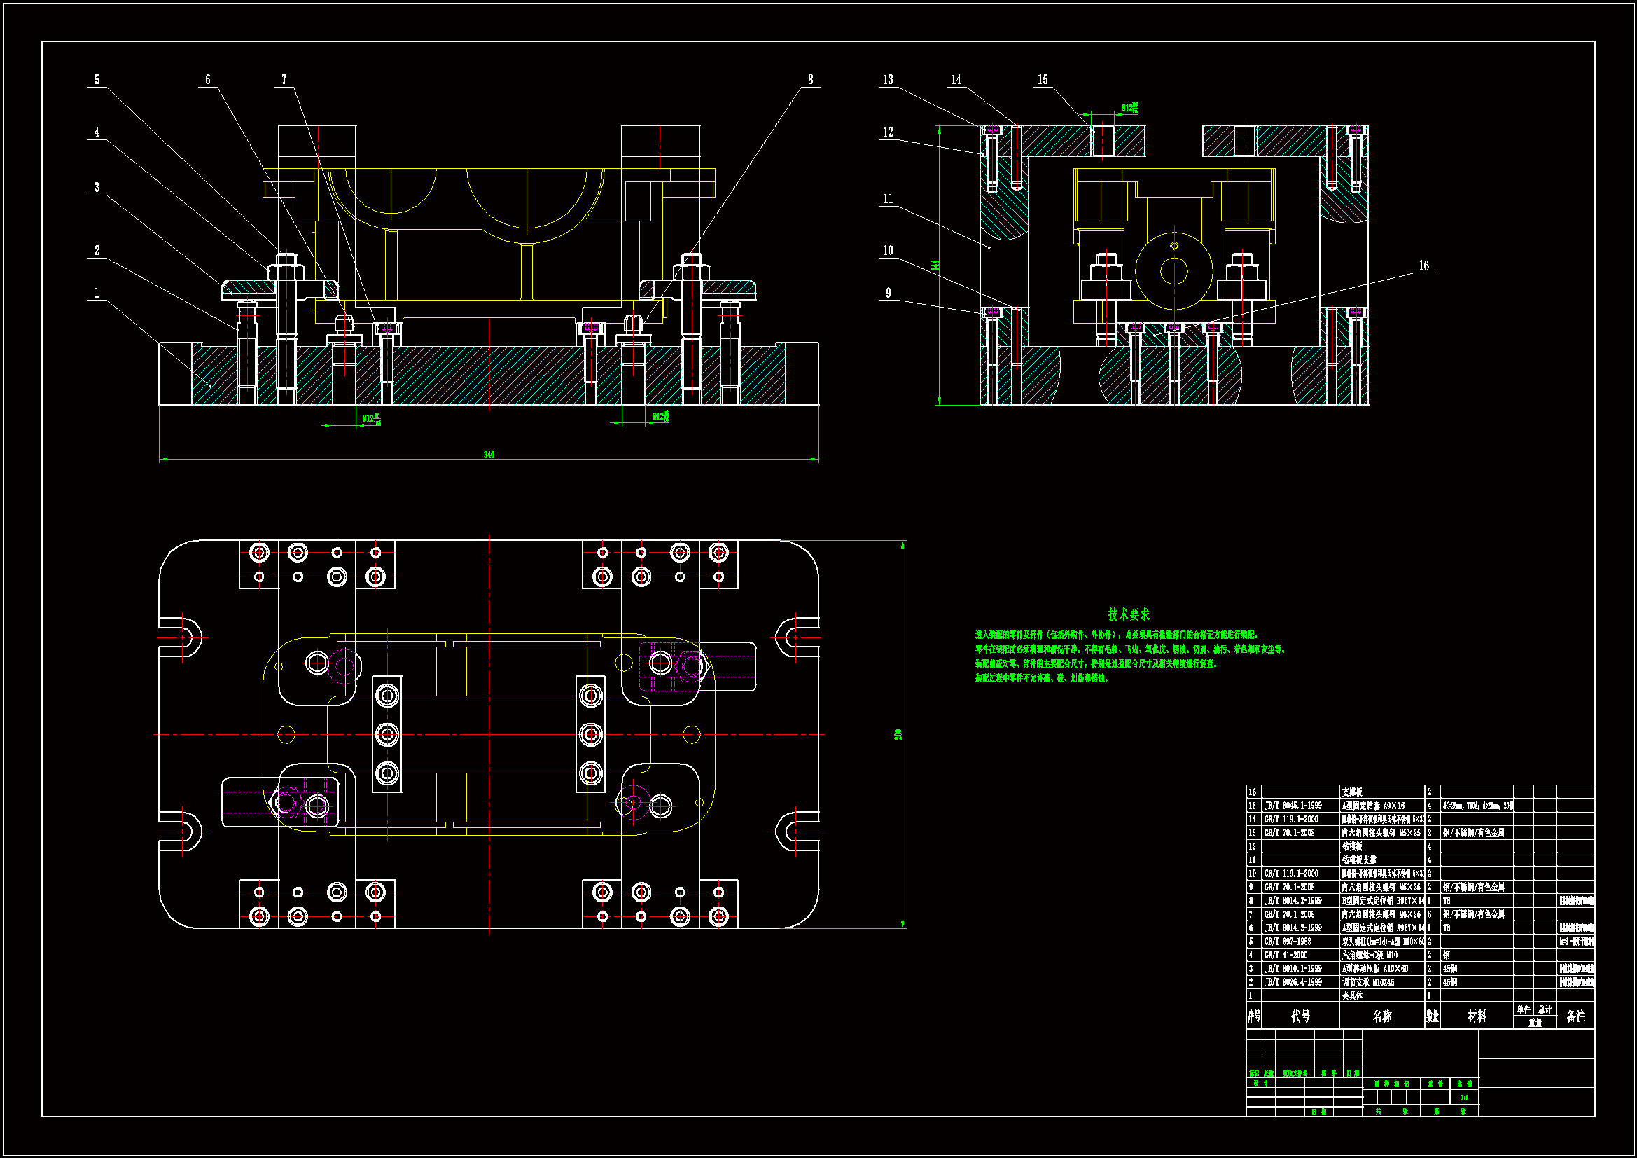Viewport: 1637px width, 1158px height.
Task: Click part balloon number 16 label
Action: click(x=1423, y=266)
